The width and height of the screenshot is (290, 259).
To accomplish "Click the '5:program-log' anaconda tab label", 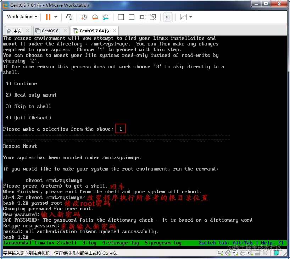I will tap(163, 243).
